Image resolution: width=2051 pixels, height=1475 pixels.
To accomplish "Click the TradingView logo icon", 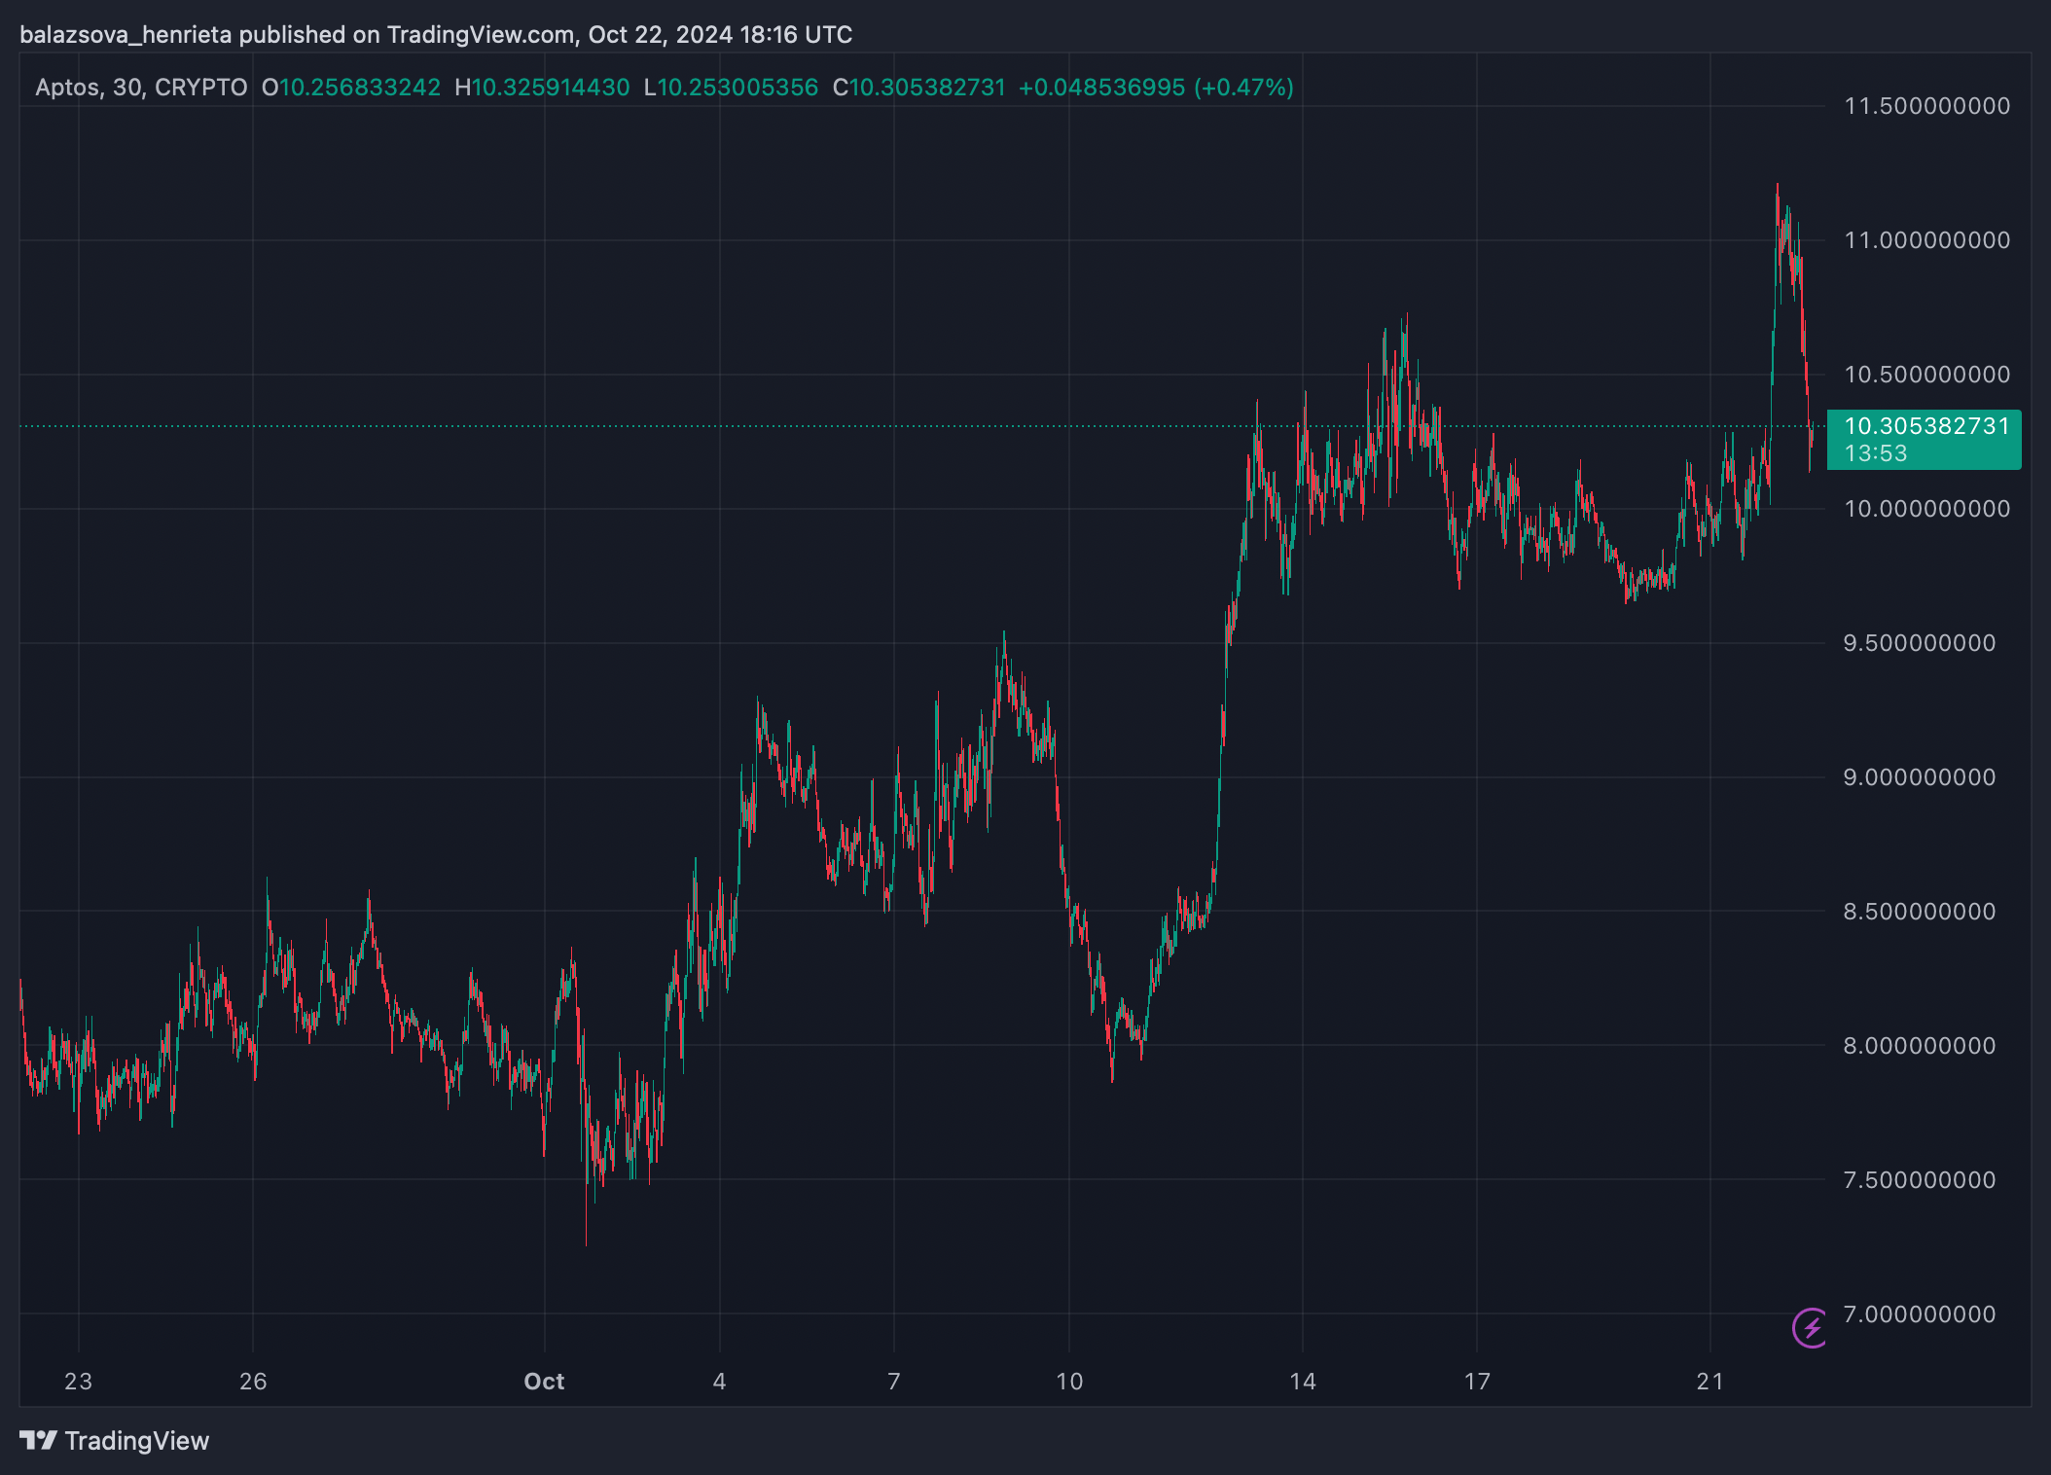I will pyautogui.click(x=38, y=1440).
